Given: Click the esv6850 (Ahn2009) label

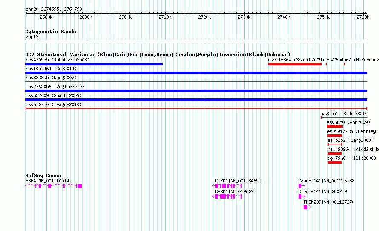Looking at the screenshot, I should (x=348, y=122).
